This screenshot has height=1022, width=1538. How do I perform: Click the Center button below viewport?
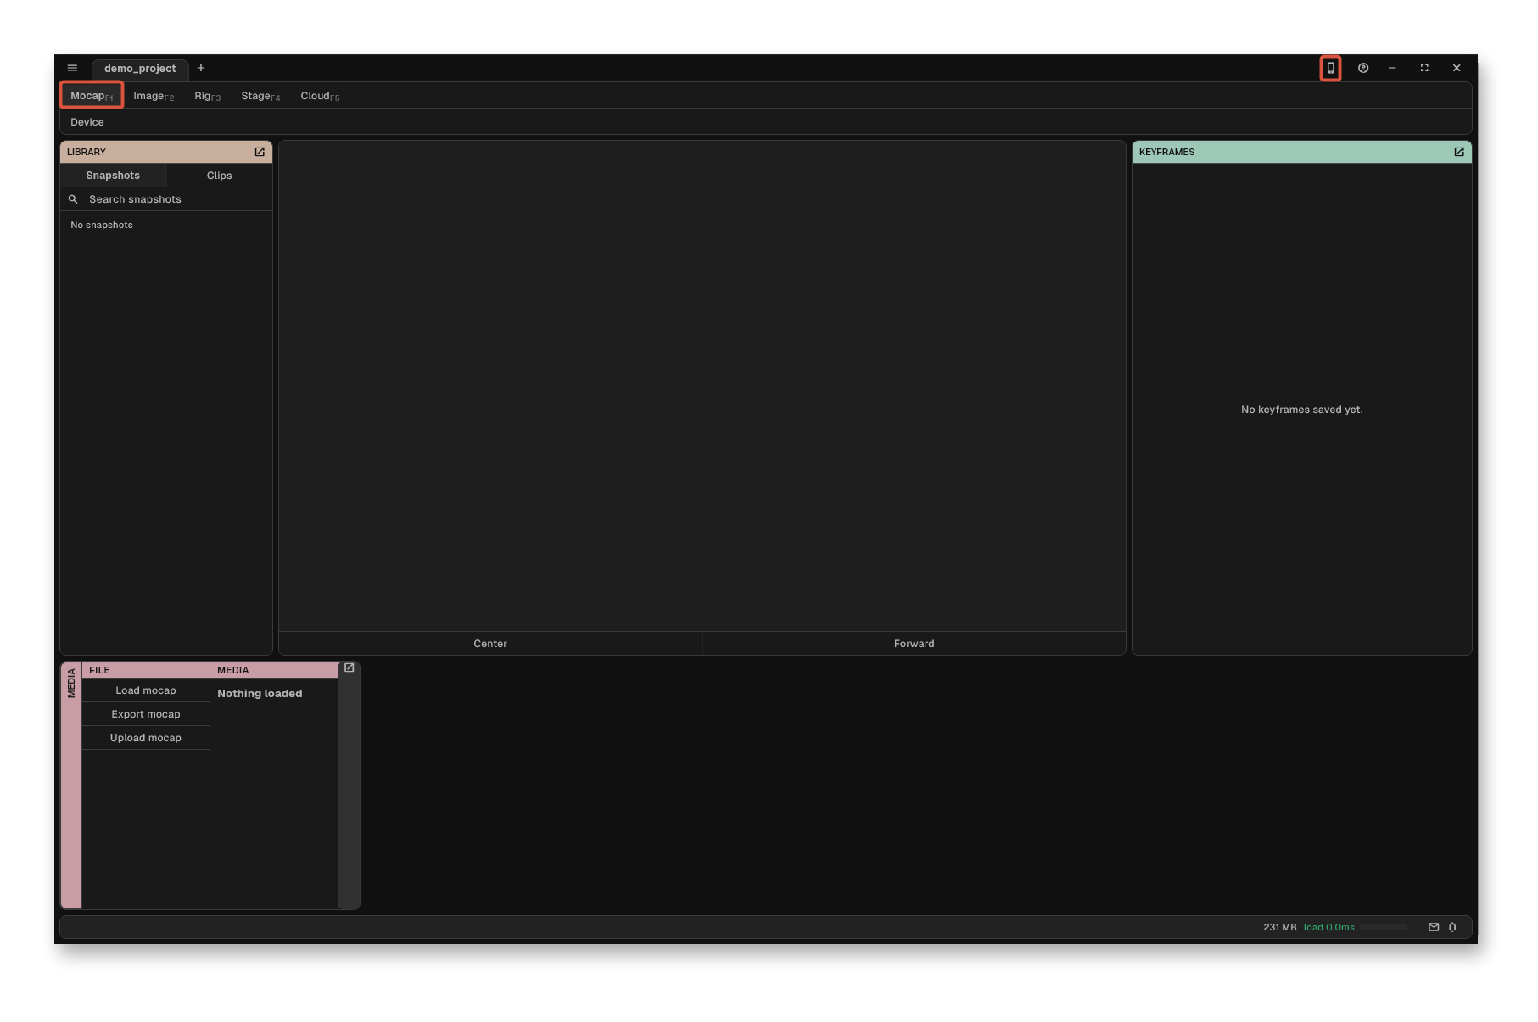click(x=490, y=644)
